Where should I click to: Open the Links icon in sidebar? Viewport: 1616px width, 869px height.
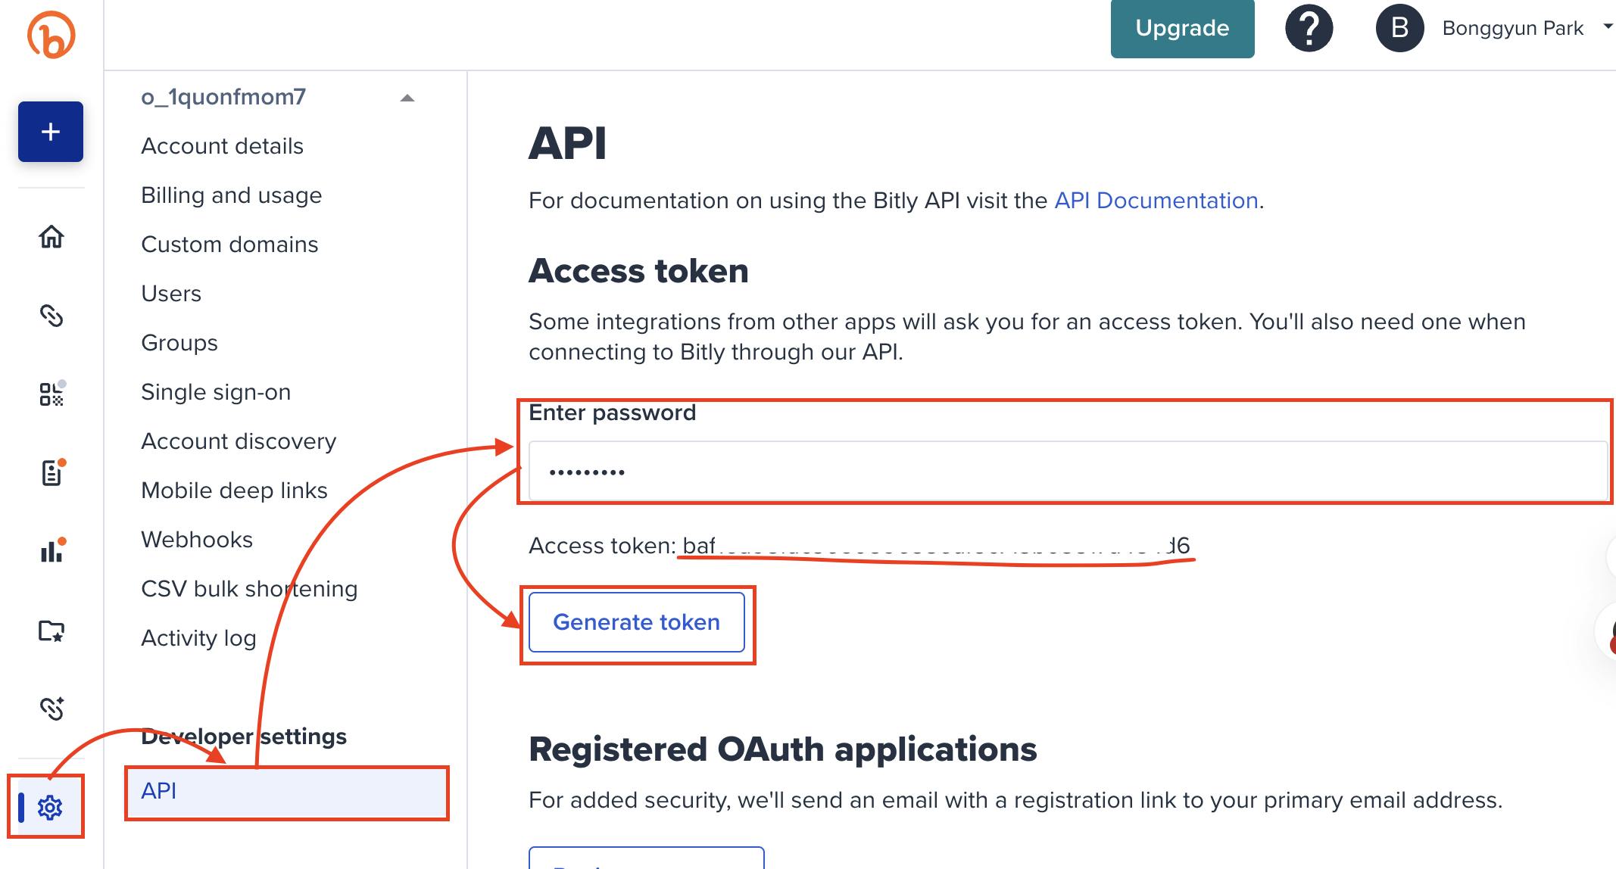coord(51,316)
